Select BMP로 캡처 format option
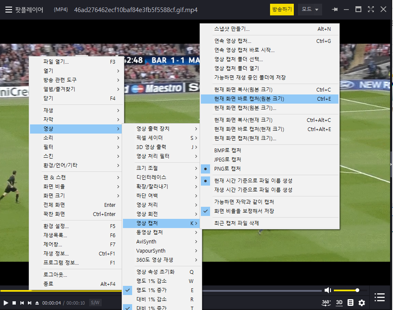393x310 pixels. pyautogui.click(x=270, y=150)
